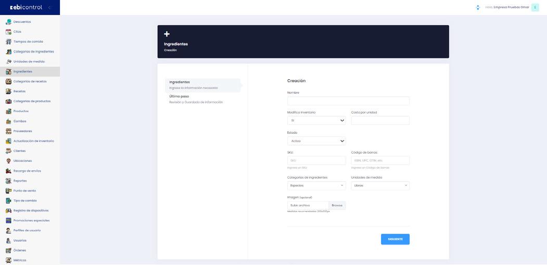Select the Usuarios sidebar icon
547x265 pixels.
pyautogui.click(x=9, y=241)
